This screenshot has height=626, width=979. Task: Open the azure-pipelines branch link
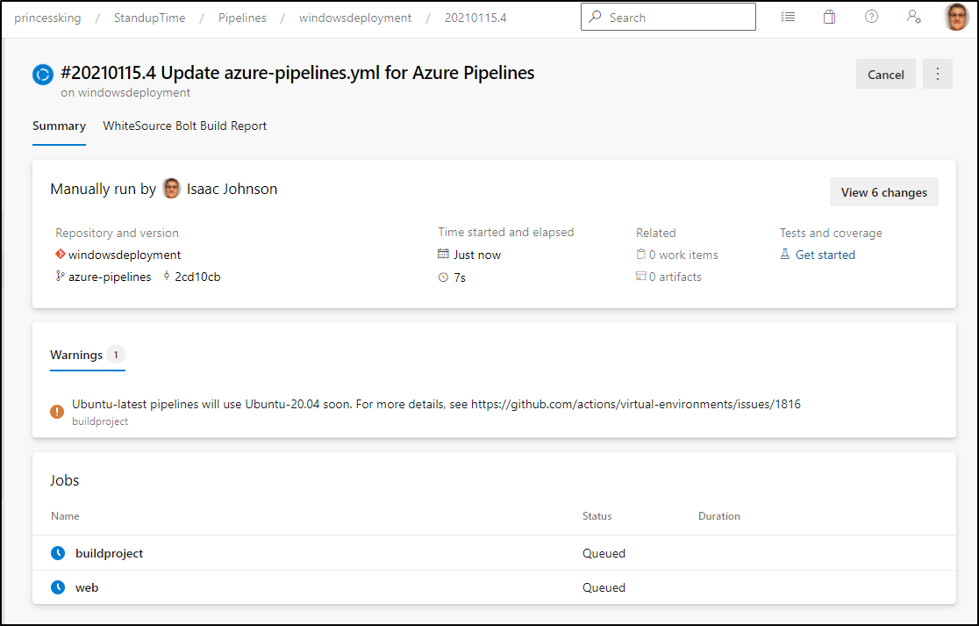(x=110, y=277)
